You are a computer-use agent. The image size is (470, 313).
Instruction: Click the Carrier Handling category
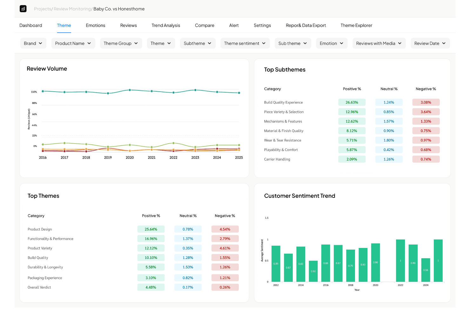tap(277, 160)
